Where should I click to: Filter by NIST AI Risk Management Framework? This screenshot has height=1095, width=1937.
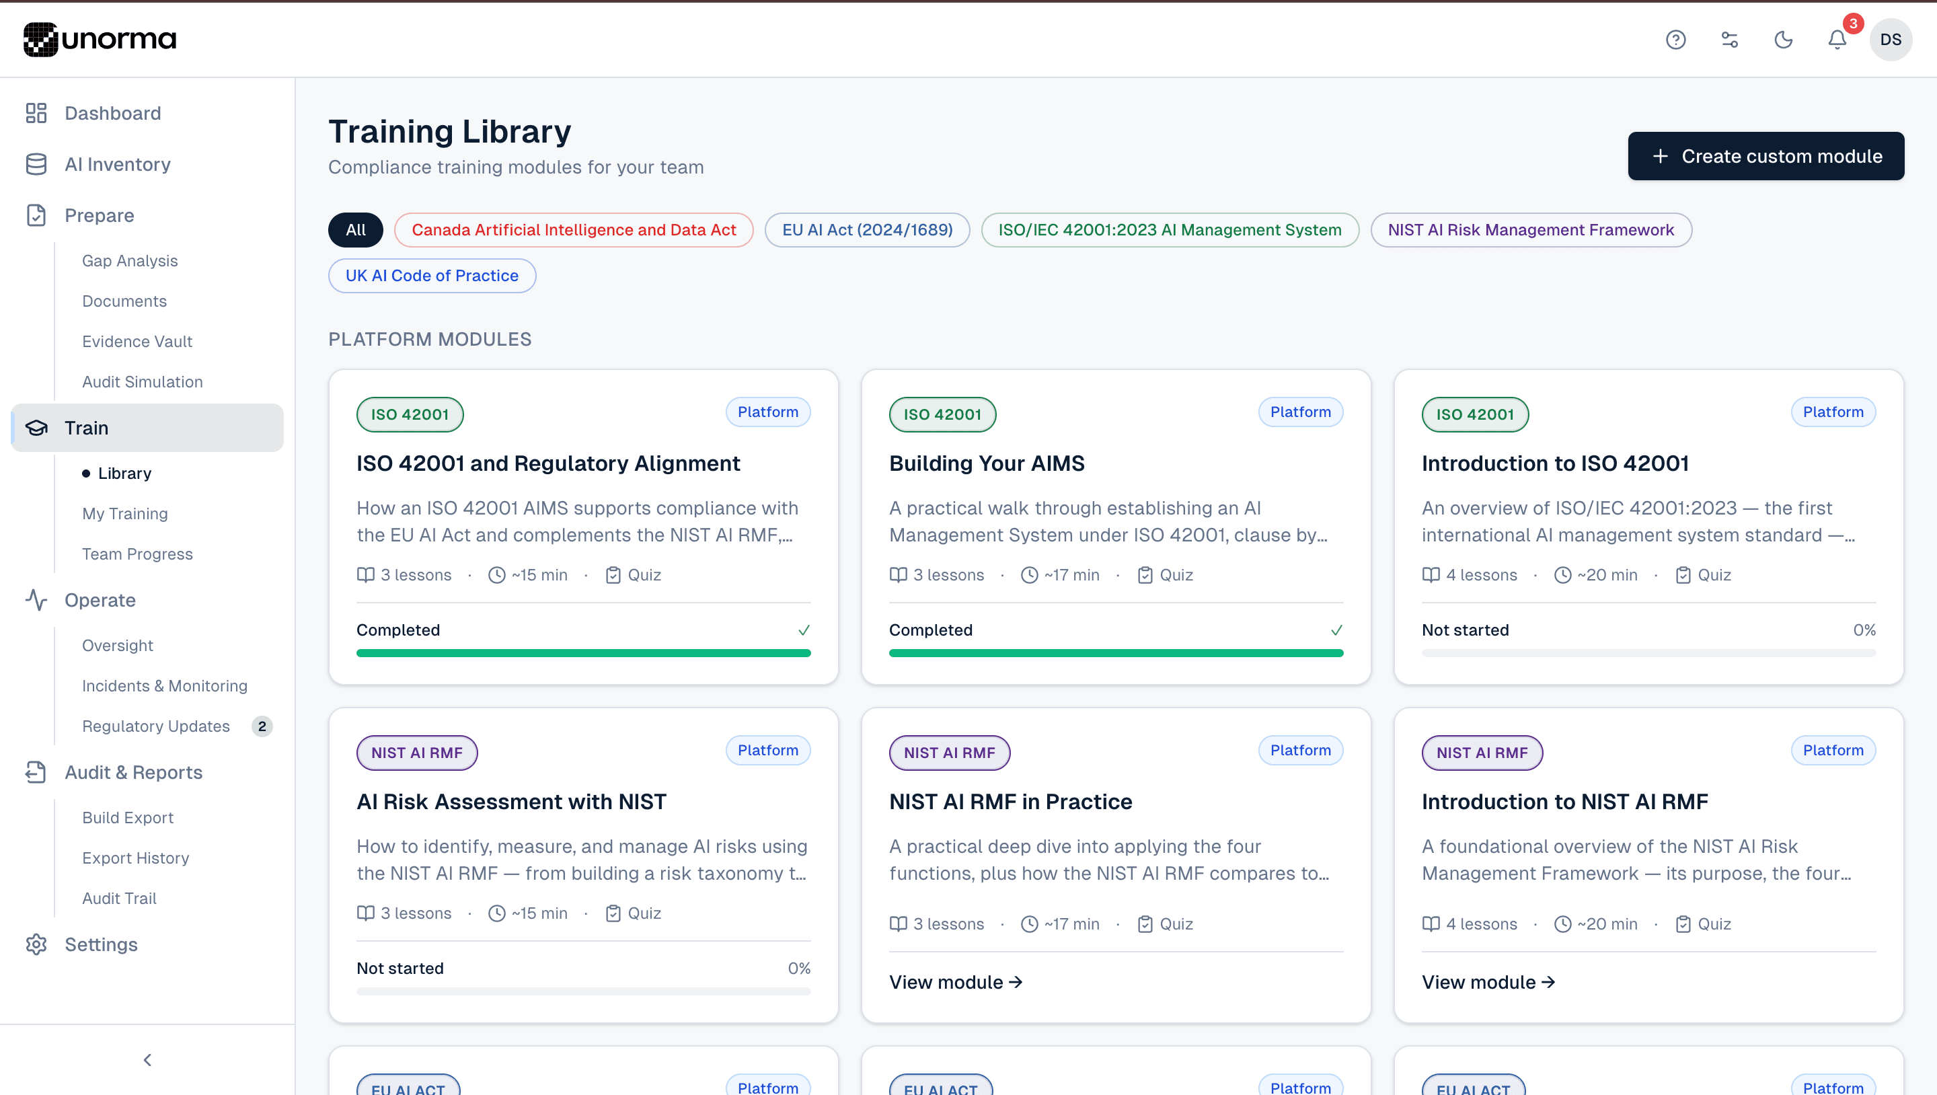(1531, 230)
